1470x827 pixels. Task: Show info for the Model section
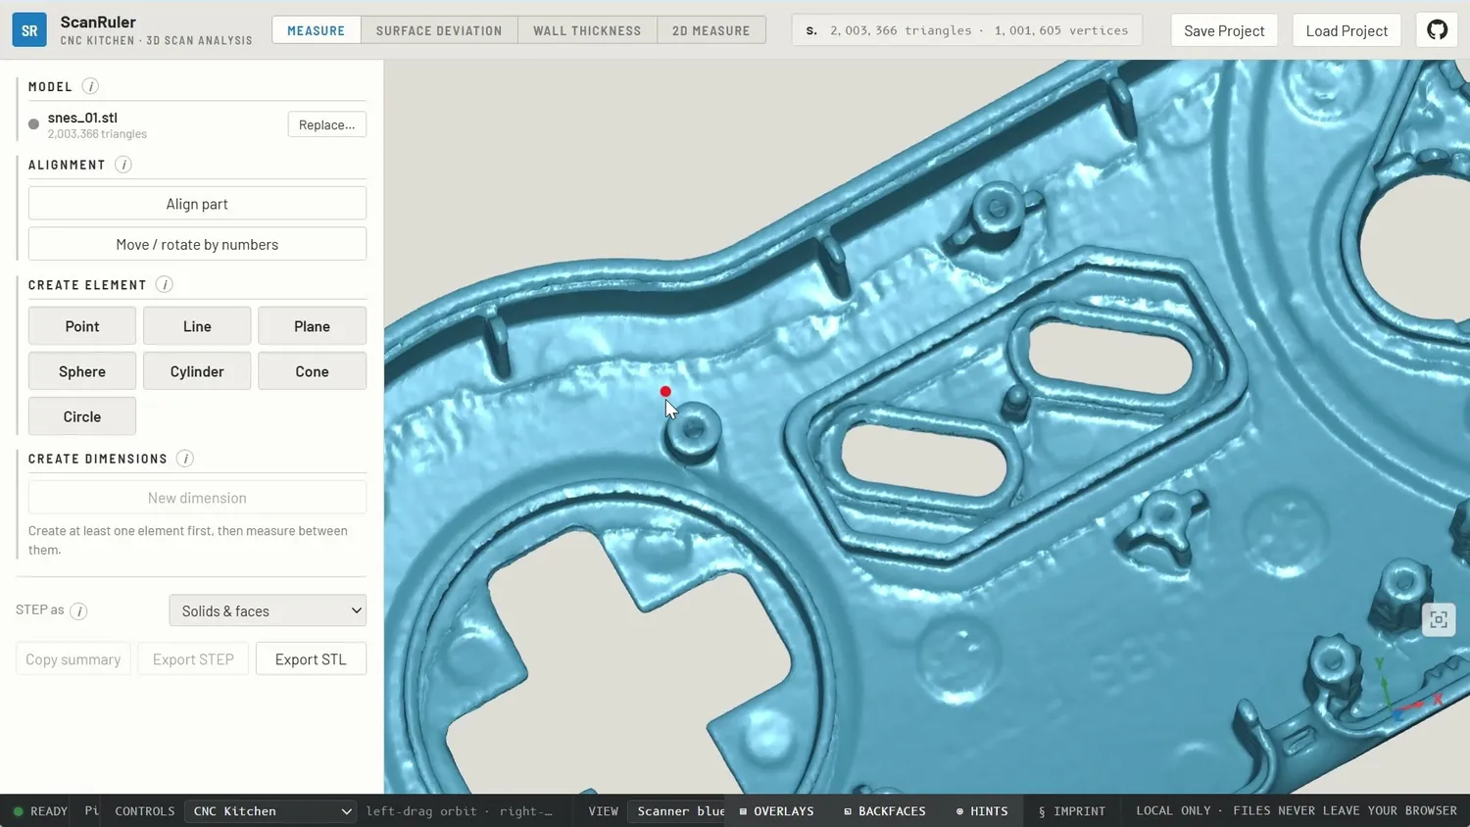tap(90, 86)
